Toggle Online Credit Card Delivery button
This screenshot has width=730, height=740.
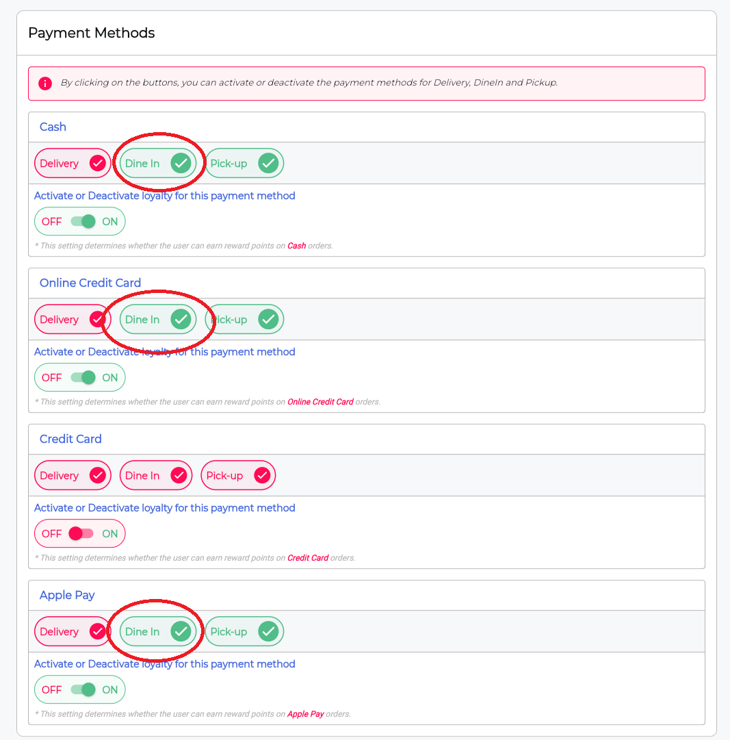[73, 320]
